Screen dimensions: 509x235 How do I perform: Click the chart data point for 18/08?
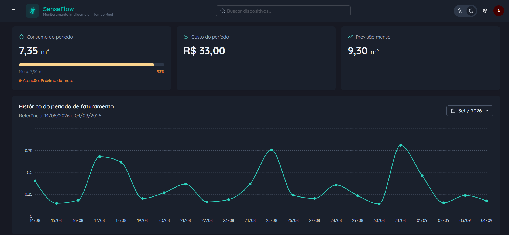coord(121,162)
